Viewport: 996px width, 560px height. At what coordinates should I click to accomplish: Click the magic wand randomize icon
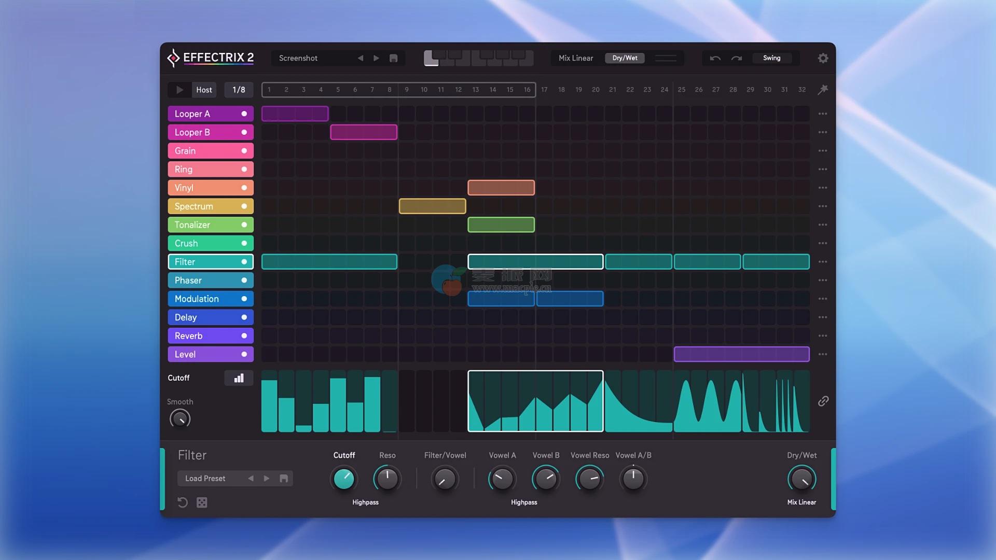pos(823,90)
